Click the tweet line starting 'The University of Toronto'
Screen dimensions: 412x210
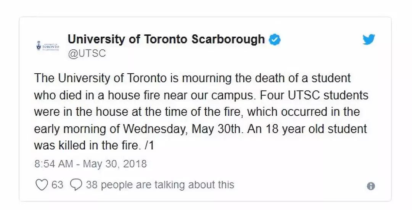192,78
